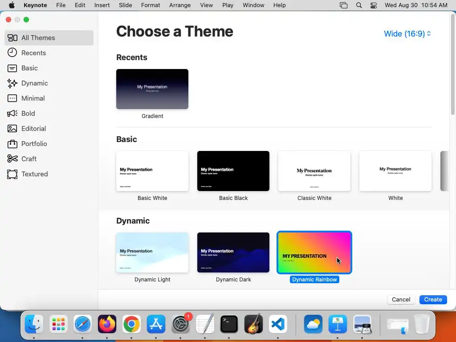This screenshot has width=456, height=342.
Task: Click the Textured frame icon
Action: [x=12, y=174]
